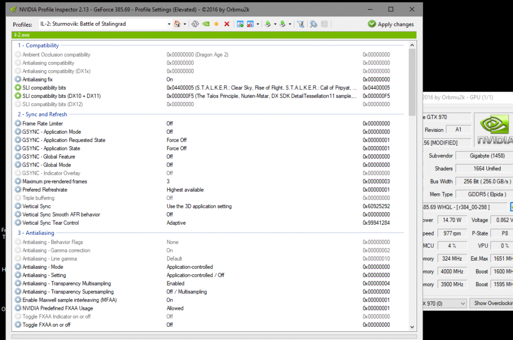Click the gear beside NVIDIA Predefined FXAA Usage
This screenshot has width=513, height=340.
(x=18, y=308)
